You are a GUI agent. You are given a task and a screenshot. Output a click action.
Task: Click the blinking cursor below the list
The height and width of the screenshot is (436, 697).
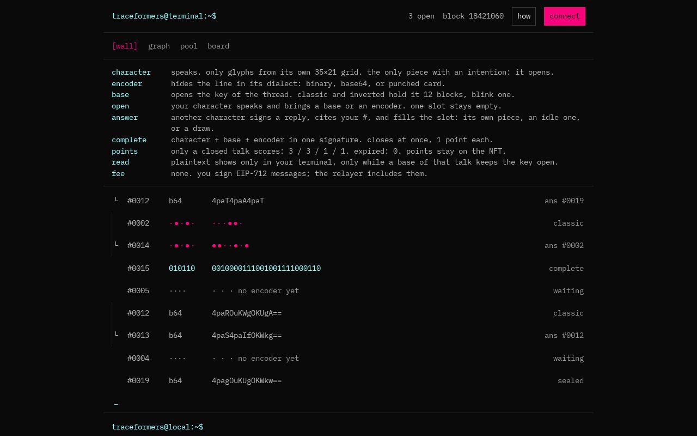[x=116, y=404]
